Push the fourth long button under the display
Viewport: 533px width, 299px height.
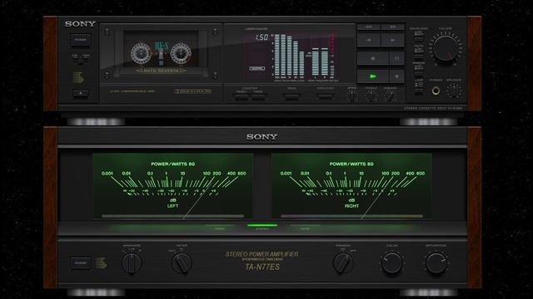coord(325,96)
